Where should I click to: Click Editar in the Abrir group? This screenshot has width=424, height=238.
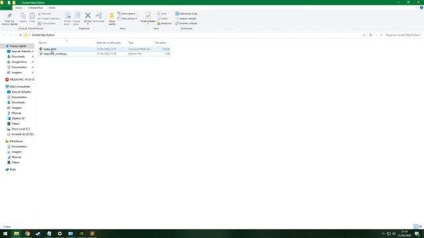(162, 19)
